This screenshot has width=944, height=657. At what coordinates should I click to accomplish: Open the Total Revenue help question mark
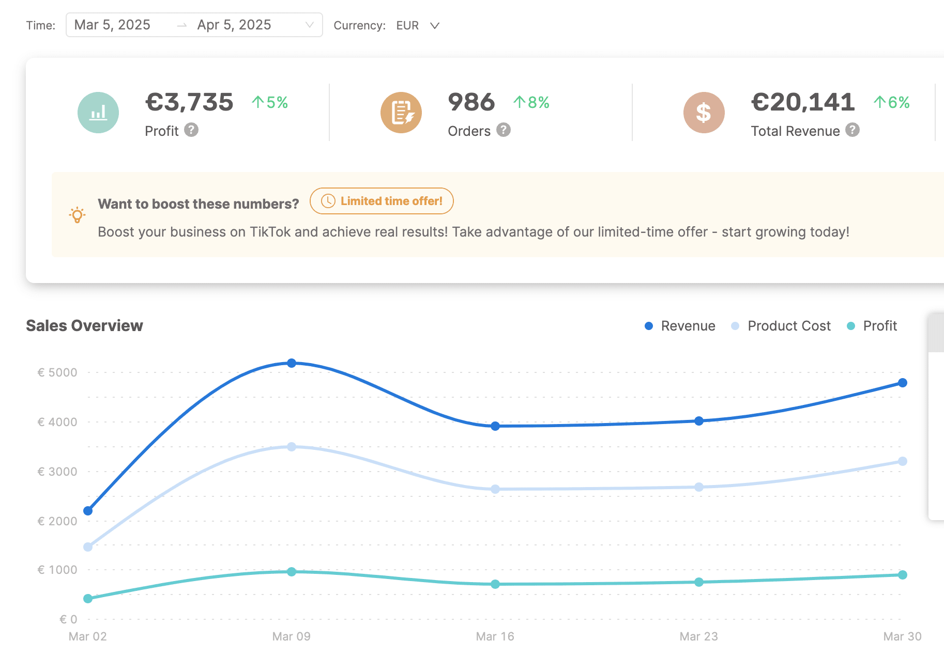852,130
